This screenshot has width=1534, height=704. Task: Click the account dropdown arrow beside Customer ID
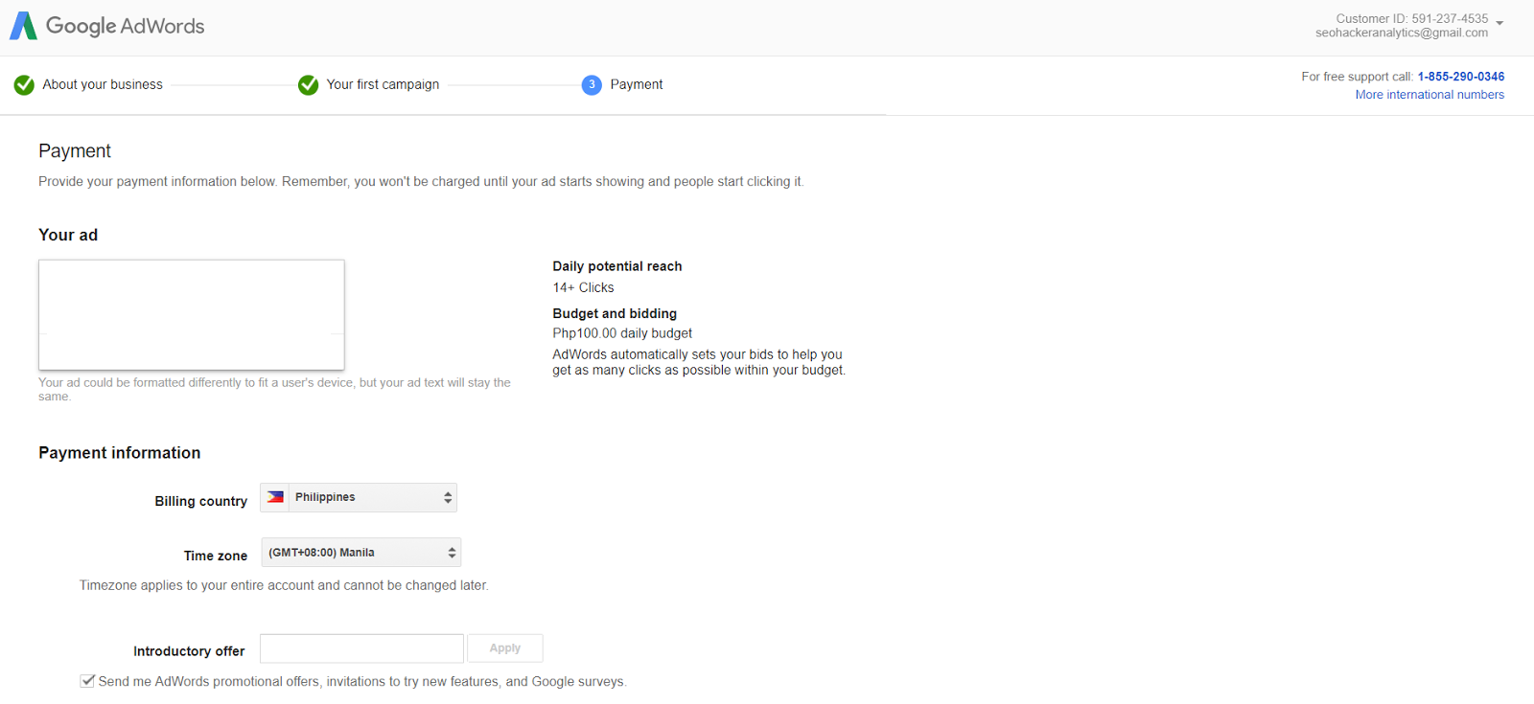[1499, 24]
